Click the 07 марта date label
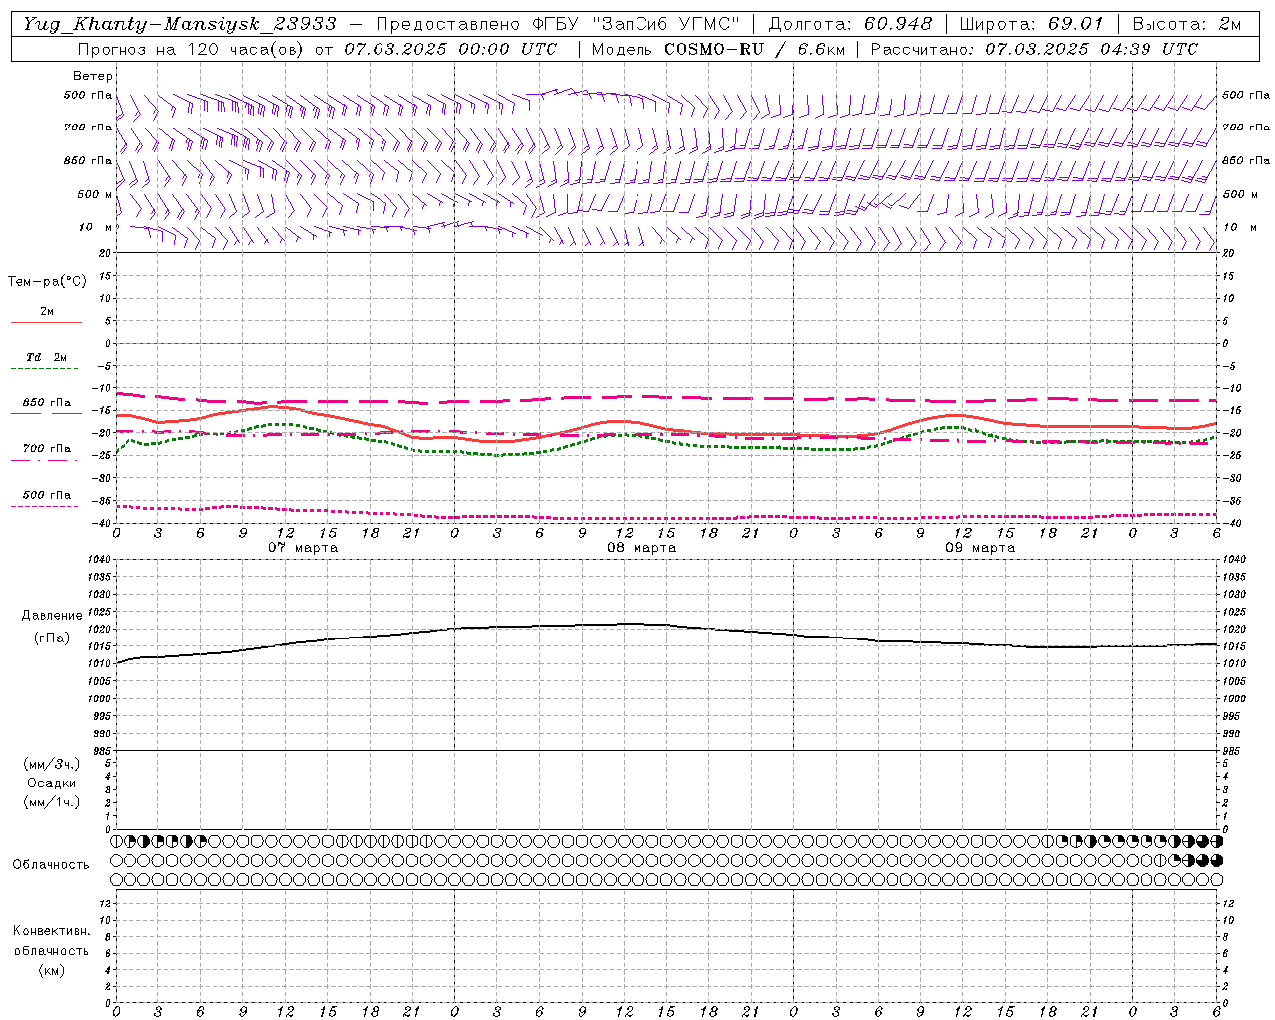Viewport: 1275px width, 1020px height. [303, 548]
